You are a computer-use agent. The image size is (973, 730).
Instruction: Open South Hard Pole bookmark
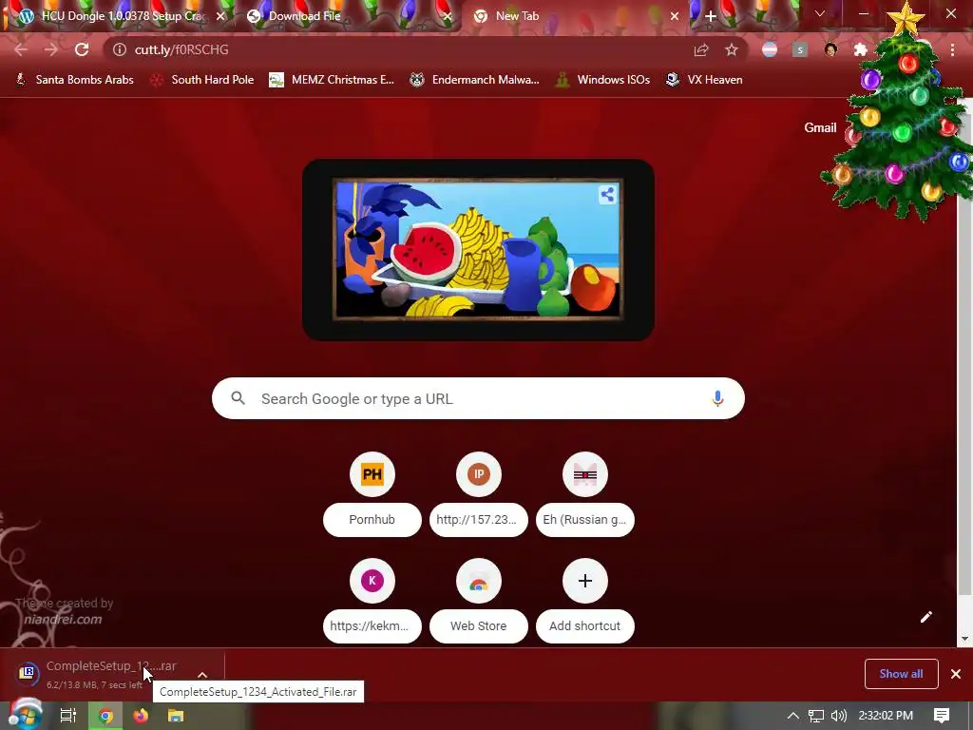(x=202, y=80)
